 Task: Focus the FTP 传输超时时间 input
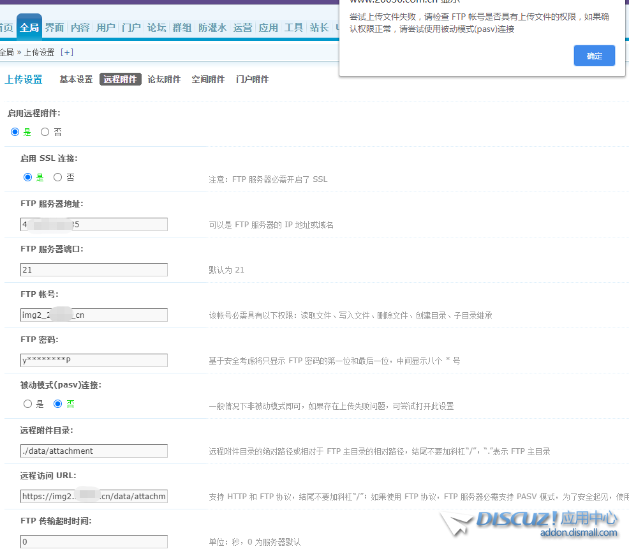(94, 542)
